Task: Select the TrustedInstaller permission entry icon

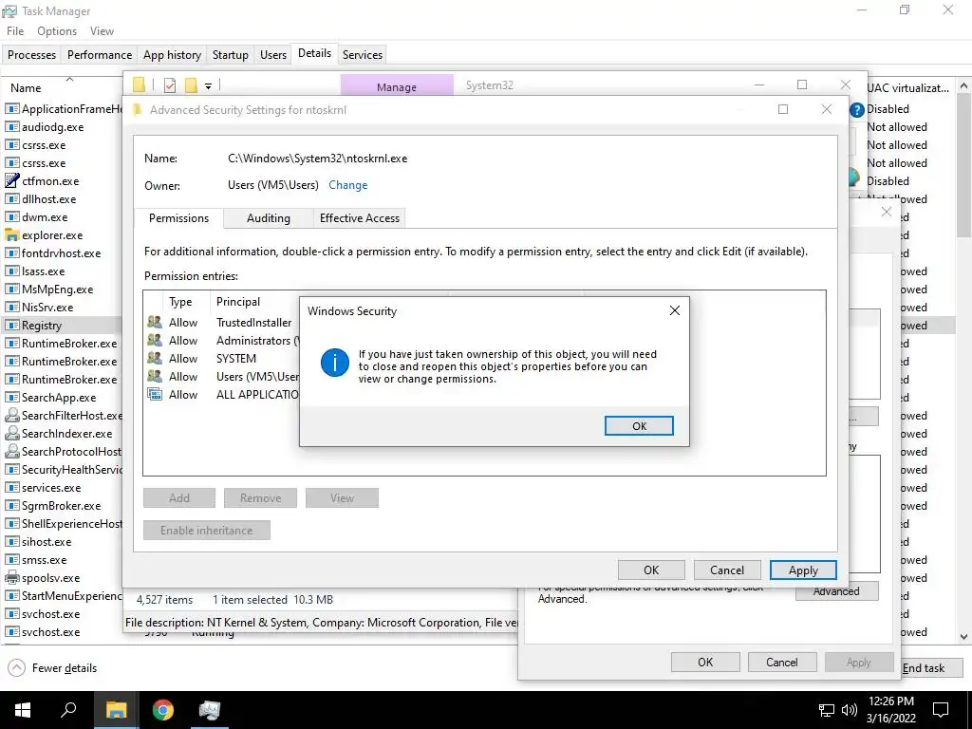Action: pos(155,323)
